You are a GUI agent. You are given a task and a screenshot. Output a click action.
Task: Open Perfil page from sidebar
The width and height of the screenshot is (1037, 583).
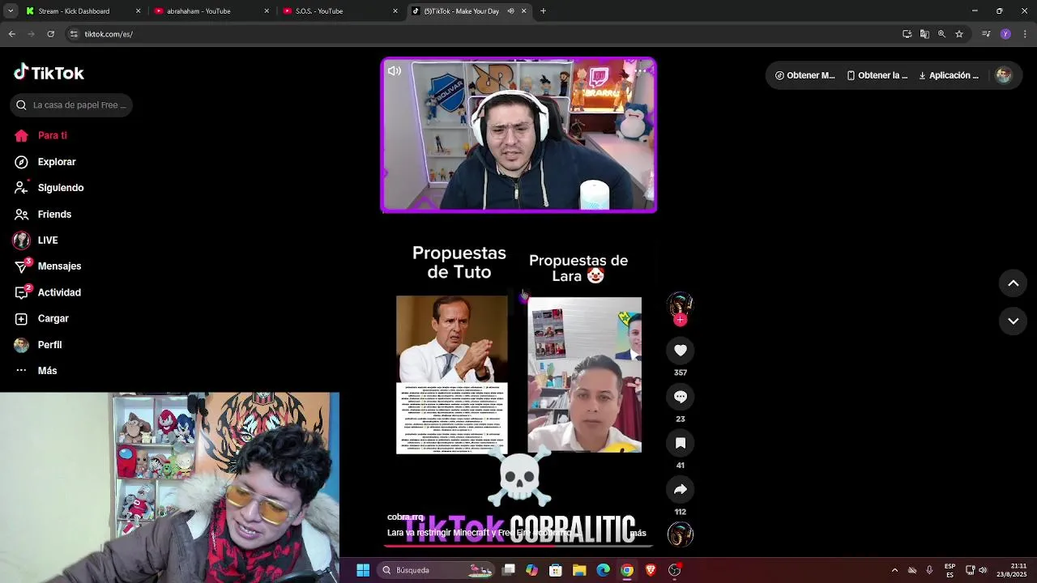pos(38,345)
